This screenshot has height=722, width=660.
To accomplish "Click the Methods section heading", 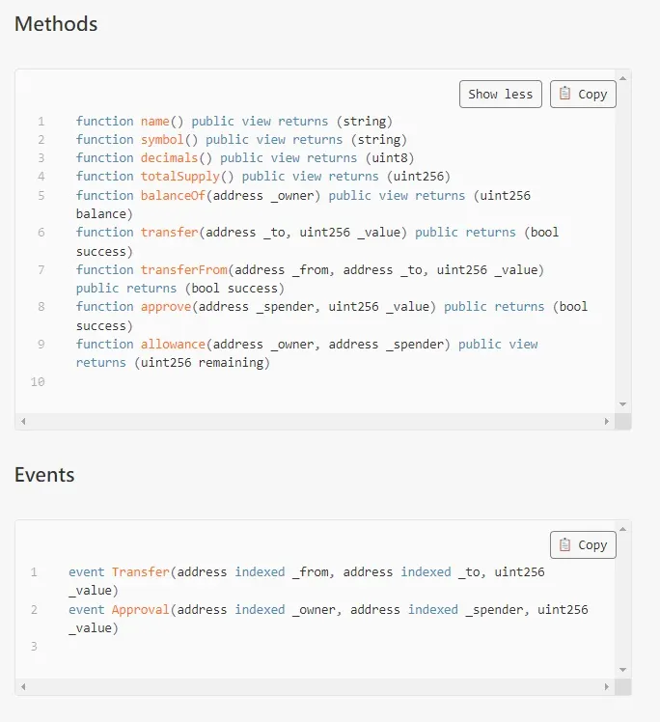I will (x=56, y=24).
